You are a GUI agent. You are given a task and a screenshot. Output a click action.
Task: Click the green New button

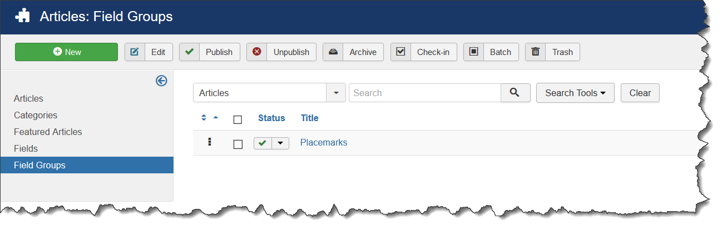tap(66, 52)
